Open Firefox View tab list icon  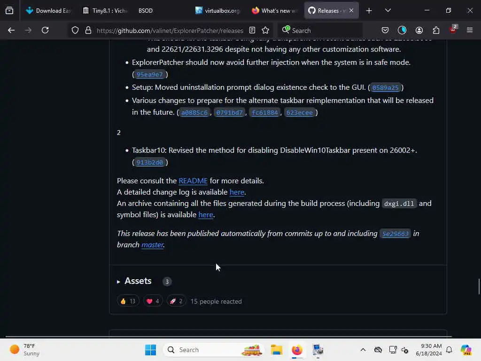9,10
